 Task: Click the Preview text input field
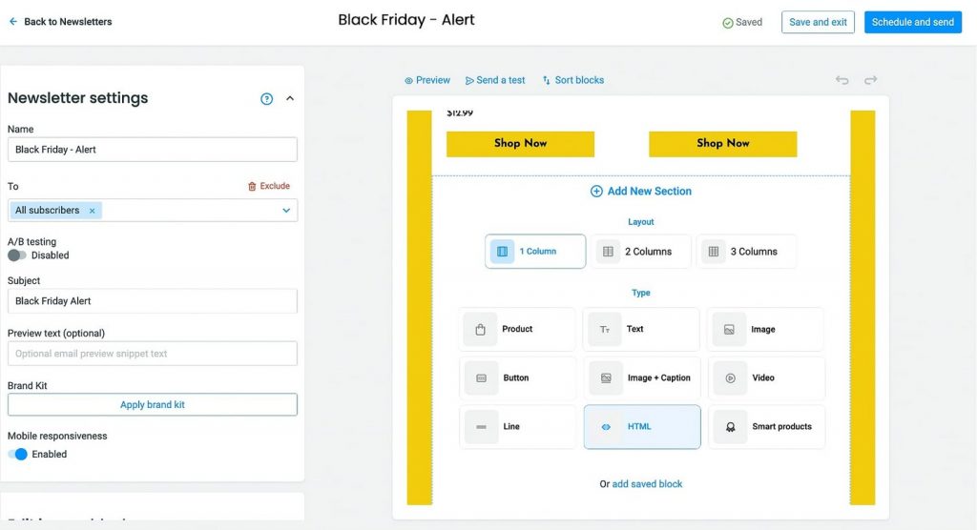[152, 353]
